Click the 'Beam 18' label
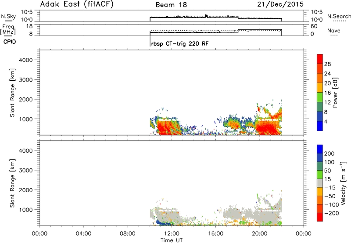 click(171, 5)
